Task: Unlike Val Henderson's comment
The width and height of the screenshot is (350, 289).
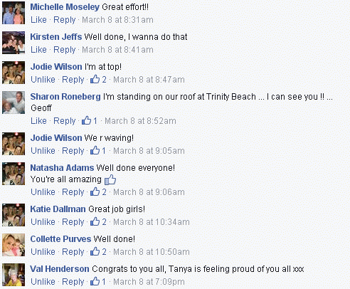Action: pyautogui.click(x=43, y=282)
